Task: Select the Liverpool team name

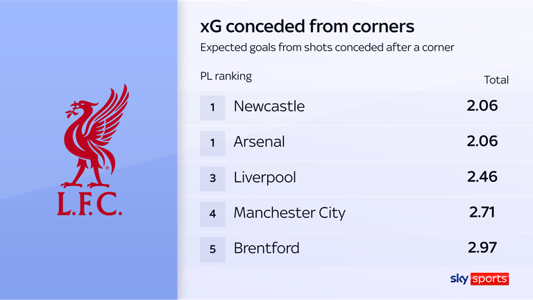Action: point(264,178)
